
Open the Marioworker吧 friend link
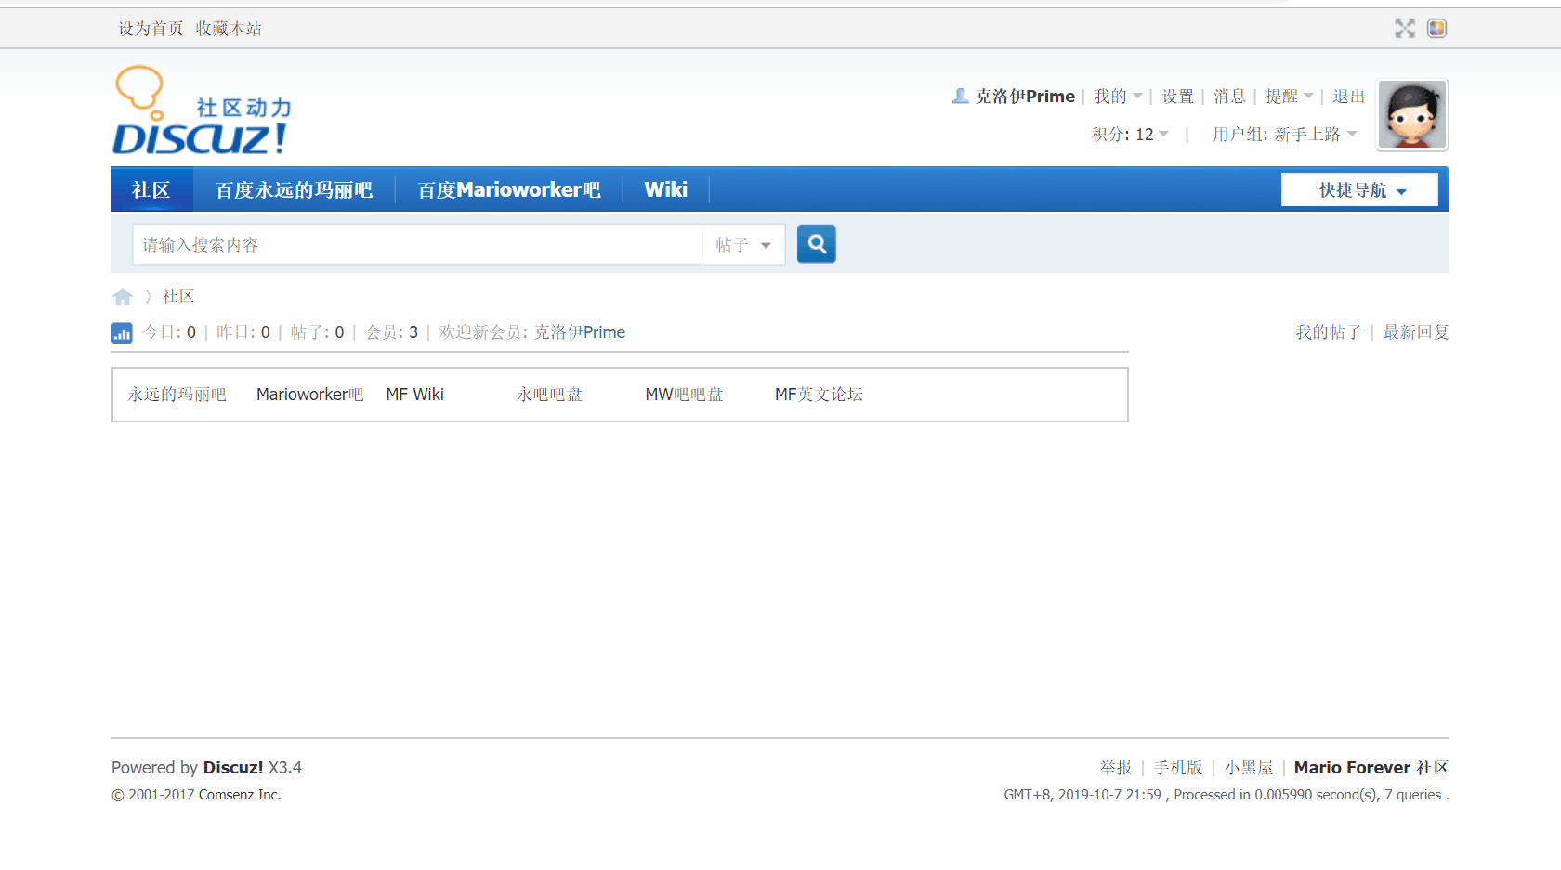click(x=309, y=395)
